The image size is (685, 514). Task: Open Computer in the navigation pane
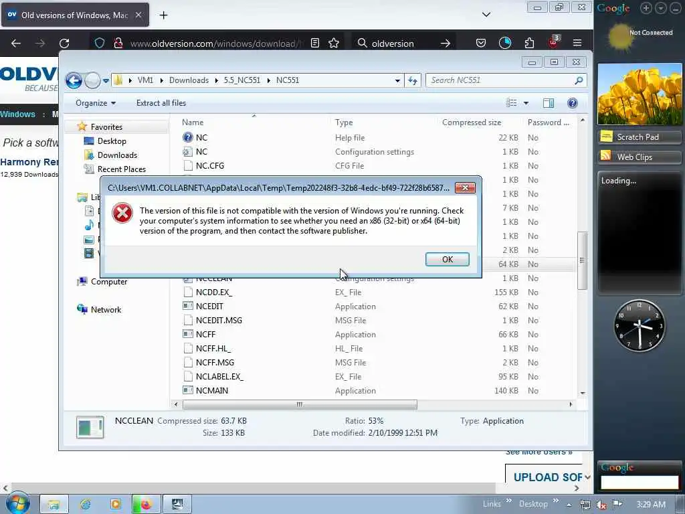(x=109, y=282)
